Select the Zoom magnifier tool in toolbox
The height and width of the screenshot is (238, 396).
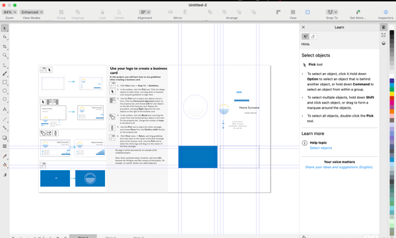pyautogui.click(x=5, y=55)
